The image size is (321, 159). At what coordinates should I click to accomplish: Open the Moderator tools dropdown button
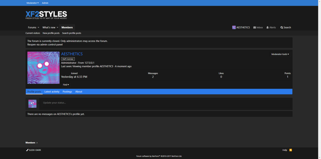pos(280,54)
